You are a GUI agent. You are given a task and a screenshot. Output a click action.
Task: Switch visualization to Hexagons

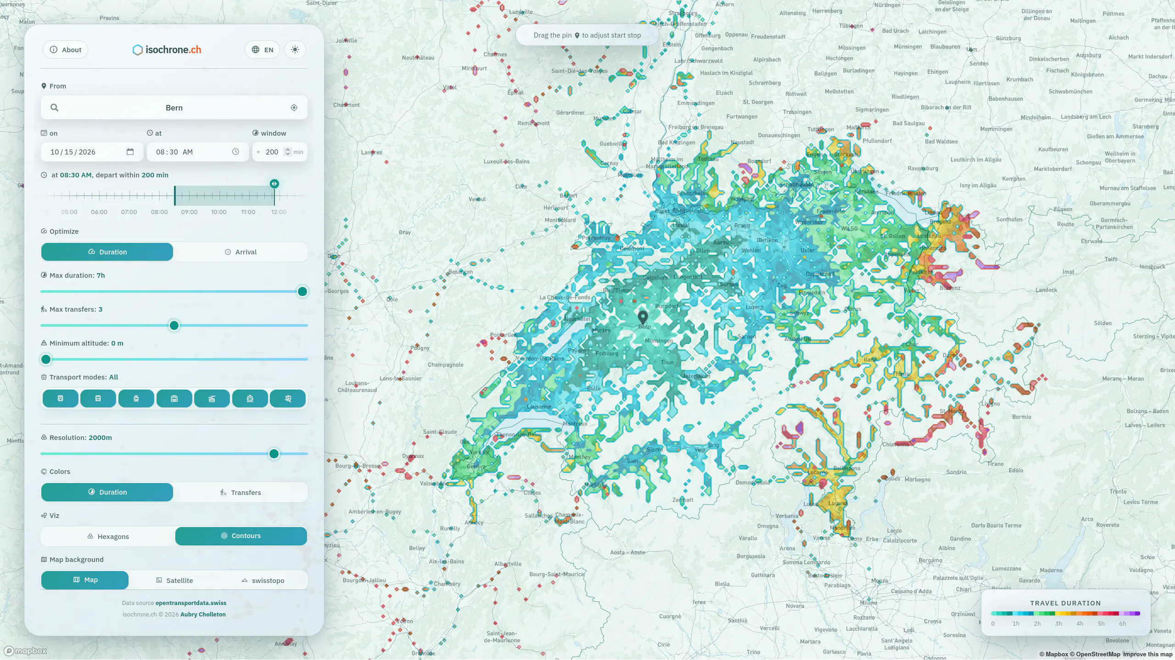tap(108, 537)
